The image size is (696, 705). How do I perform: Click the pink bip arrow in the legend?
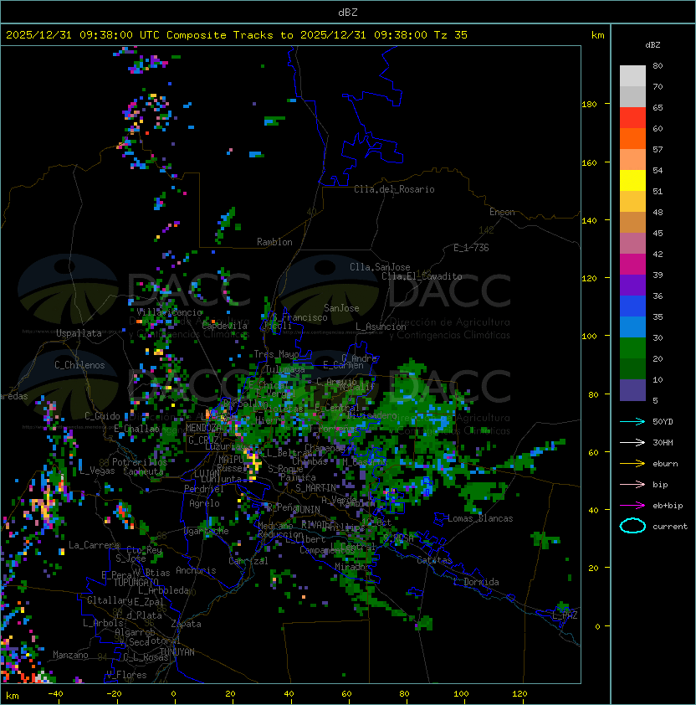coord(632,484)
